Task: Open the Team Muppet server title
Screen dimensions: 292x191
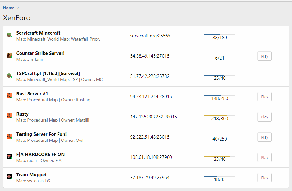Action: [31, 175]
